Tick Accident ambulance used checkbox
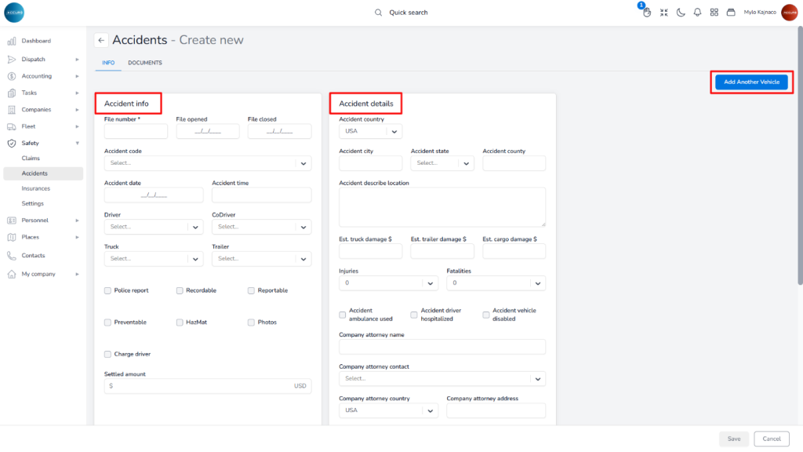This screenshot has width=803, height=452. (x=343, y=315)
